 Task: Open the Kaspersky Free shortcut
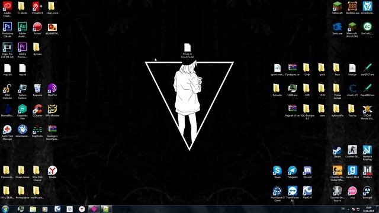[23, 112]
